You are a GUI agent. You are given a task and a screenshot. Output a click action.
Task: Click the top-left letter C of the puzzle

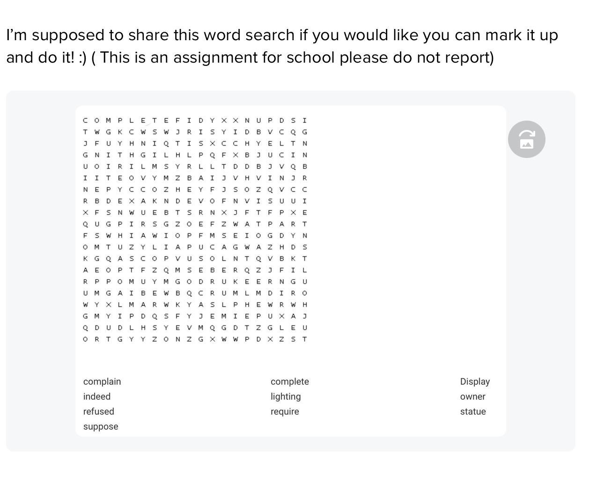point(85,121)
